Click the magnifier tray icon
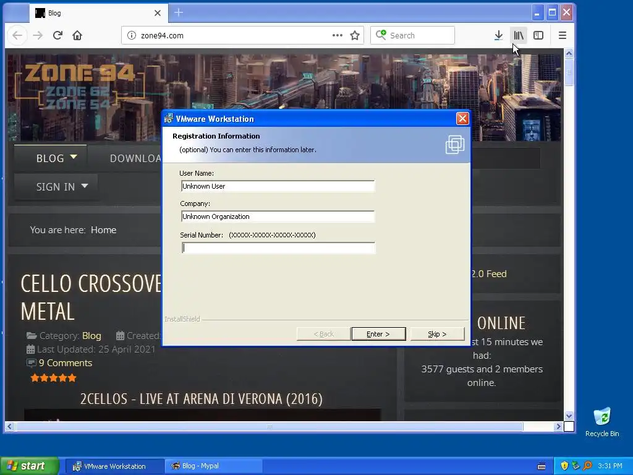The image size is (633, 475). pyautogui.click(x=588, y=466)
